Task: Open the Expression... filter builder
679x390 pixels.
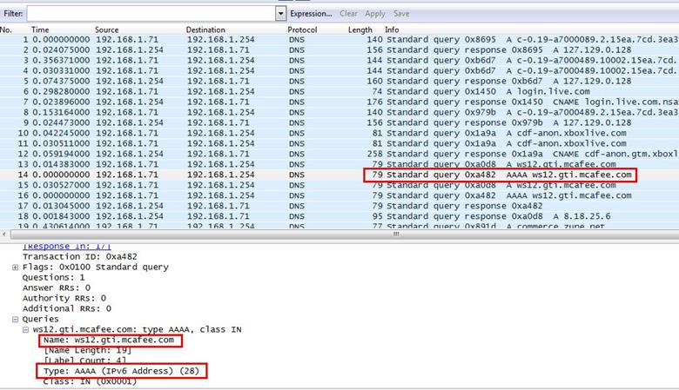Action: [x=311, y=14]
